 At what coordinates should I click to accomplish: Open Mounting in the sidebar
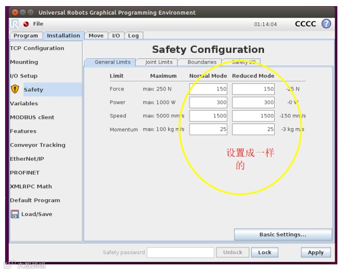click(24, 62)
